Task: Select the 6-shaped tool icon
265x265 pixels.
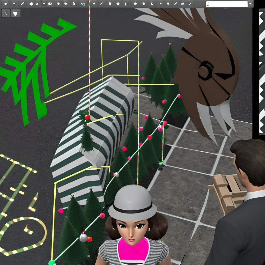Action: [152, 4]
